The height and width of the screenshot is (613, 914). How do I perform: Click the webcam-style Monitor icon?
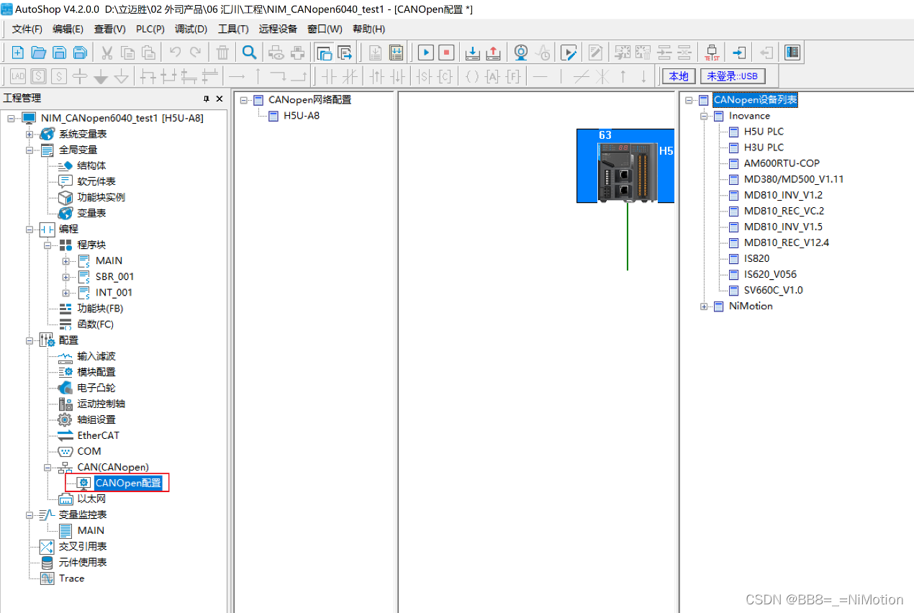coord(521,53)
